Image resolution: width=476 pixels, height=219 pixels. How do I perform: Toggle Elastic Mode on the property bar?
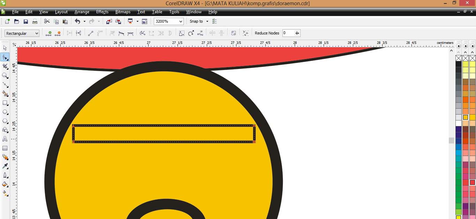[233, 33]
